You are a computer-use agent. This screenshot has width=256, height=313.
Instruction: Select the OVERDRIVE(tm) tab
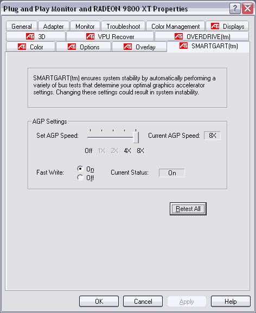[202, 36]
